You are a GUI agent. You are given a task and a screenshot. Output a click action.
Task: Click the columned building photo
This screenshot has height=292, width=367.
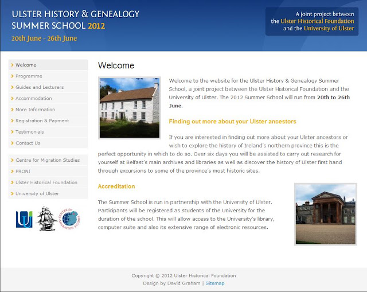coord(326,214)
